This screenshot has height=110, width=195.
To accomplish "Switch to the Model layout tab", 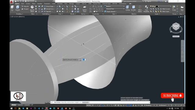I will pyautogui.click(x=14, y=105).
